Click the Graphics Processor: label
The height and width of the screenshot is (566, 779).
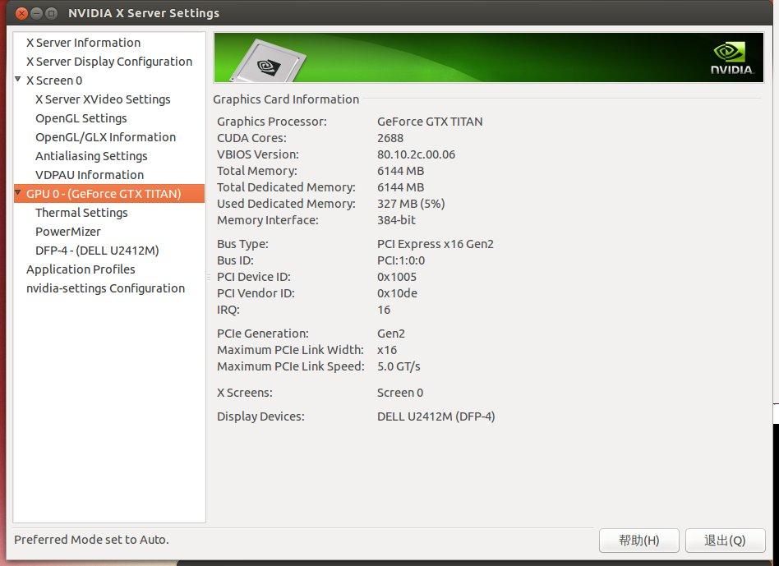pos(272,122)
